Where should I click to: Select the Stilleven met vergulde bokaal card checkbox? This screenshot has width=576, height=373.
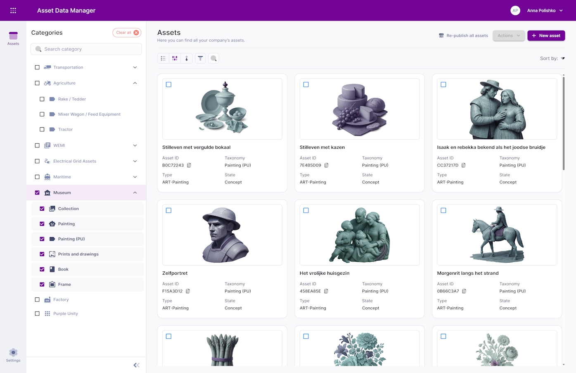[168, 85]
